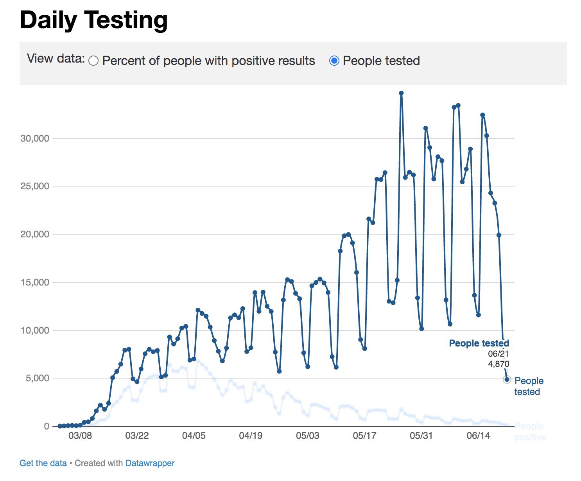
Task: Open the Datawrapper link
Action: 150,463
